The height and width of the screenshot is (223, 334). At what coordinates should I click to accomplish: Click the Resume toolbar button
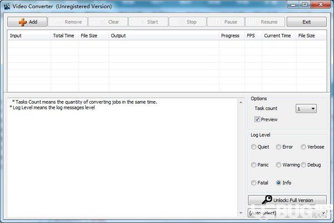[265, 22]
